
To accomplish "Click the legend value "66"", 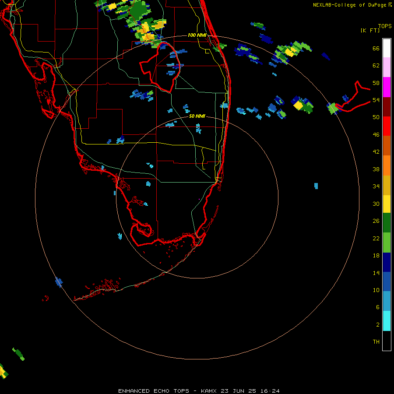I will click(376, 48).
